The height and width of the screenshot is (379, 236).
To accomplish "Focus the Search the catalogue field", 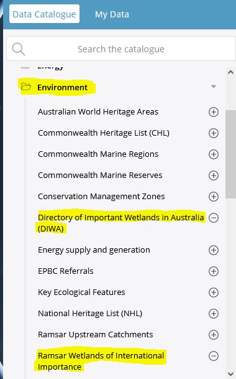I will [x=121, y=49].
